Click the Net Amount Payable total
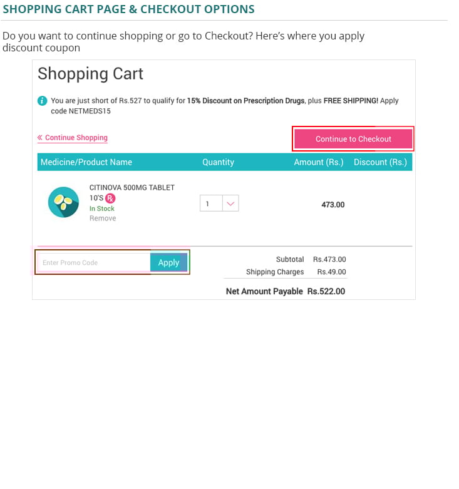The width and height of the screenshot is (459, 489). (285, 291)
